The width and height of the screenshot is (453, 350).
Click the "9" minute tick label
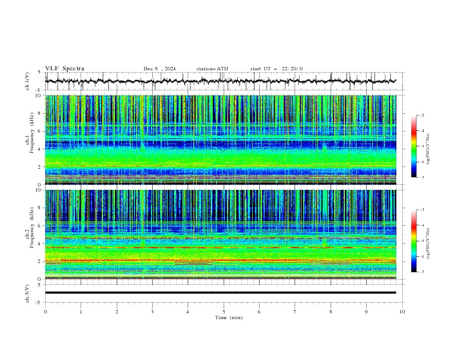[366, 312]
